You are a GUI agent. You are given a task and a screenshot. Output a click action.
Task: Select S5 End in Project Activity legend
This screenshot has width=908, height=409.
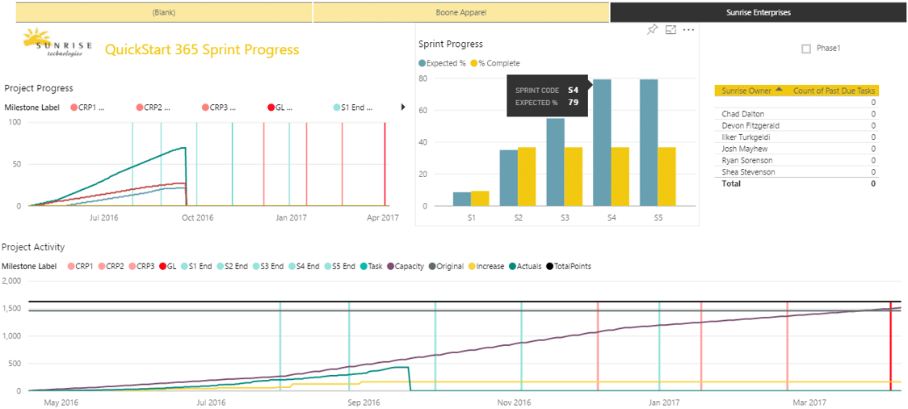click(x=338, y=267)
